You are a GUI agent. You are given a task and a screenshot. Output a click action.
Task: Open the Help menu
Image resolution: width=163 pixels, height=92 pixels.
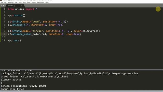click(x=47, y=2)
